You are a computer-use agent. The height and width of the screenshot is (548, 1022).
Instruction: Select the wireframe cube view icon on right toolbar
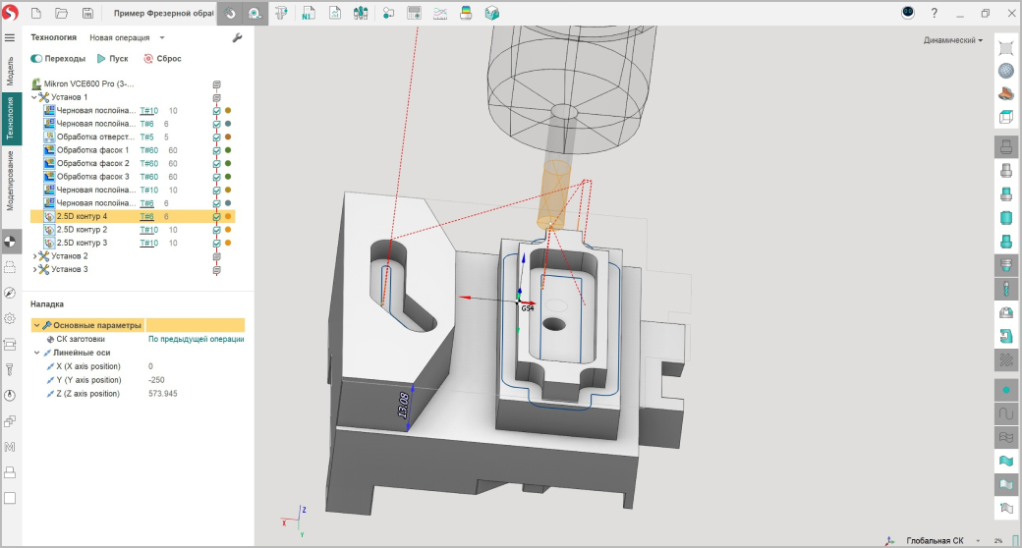coord(1005,117)
